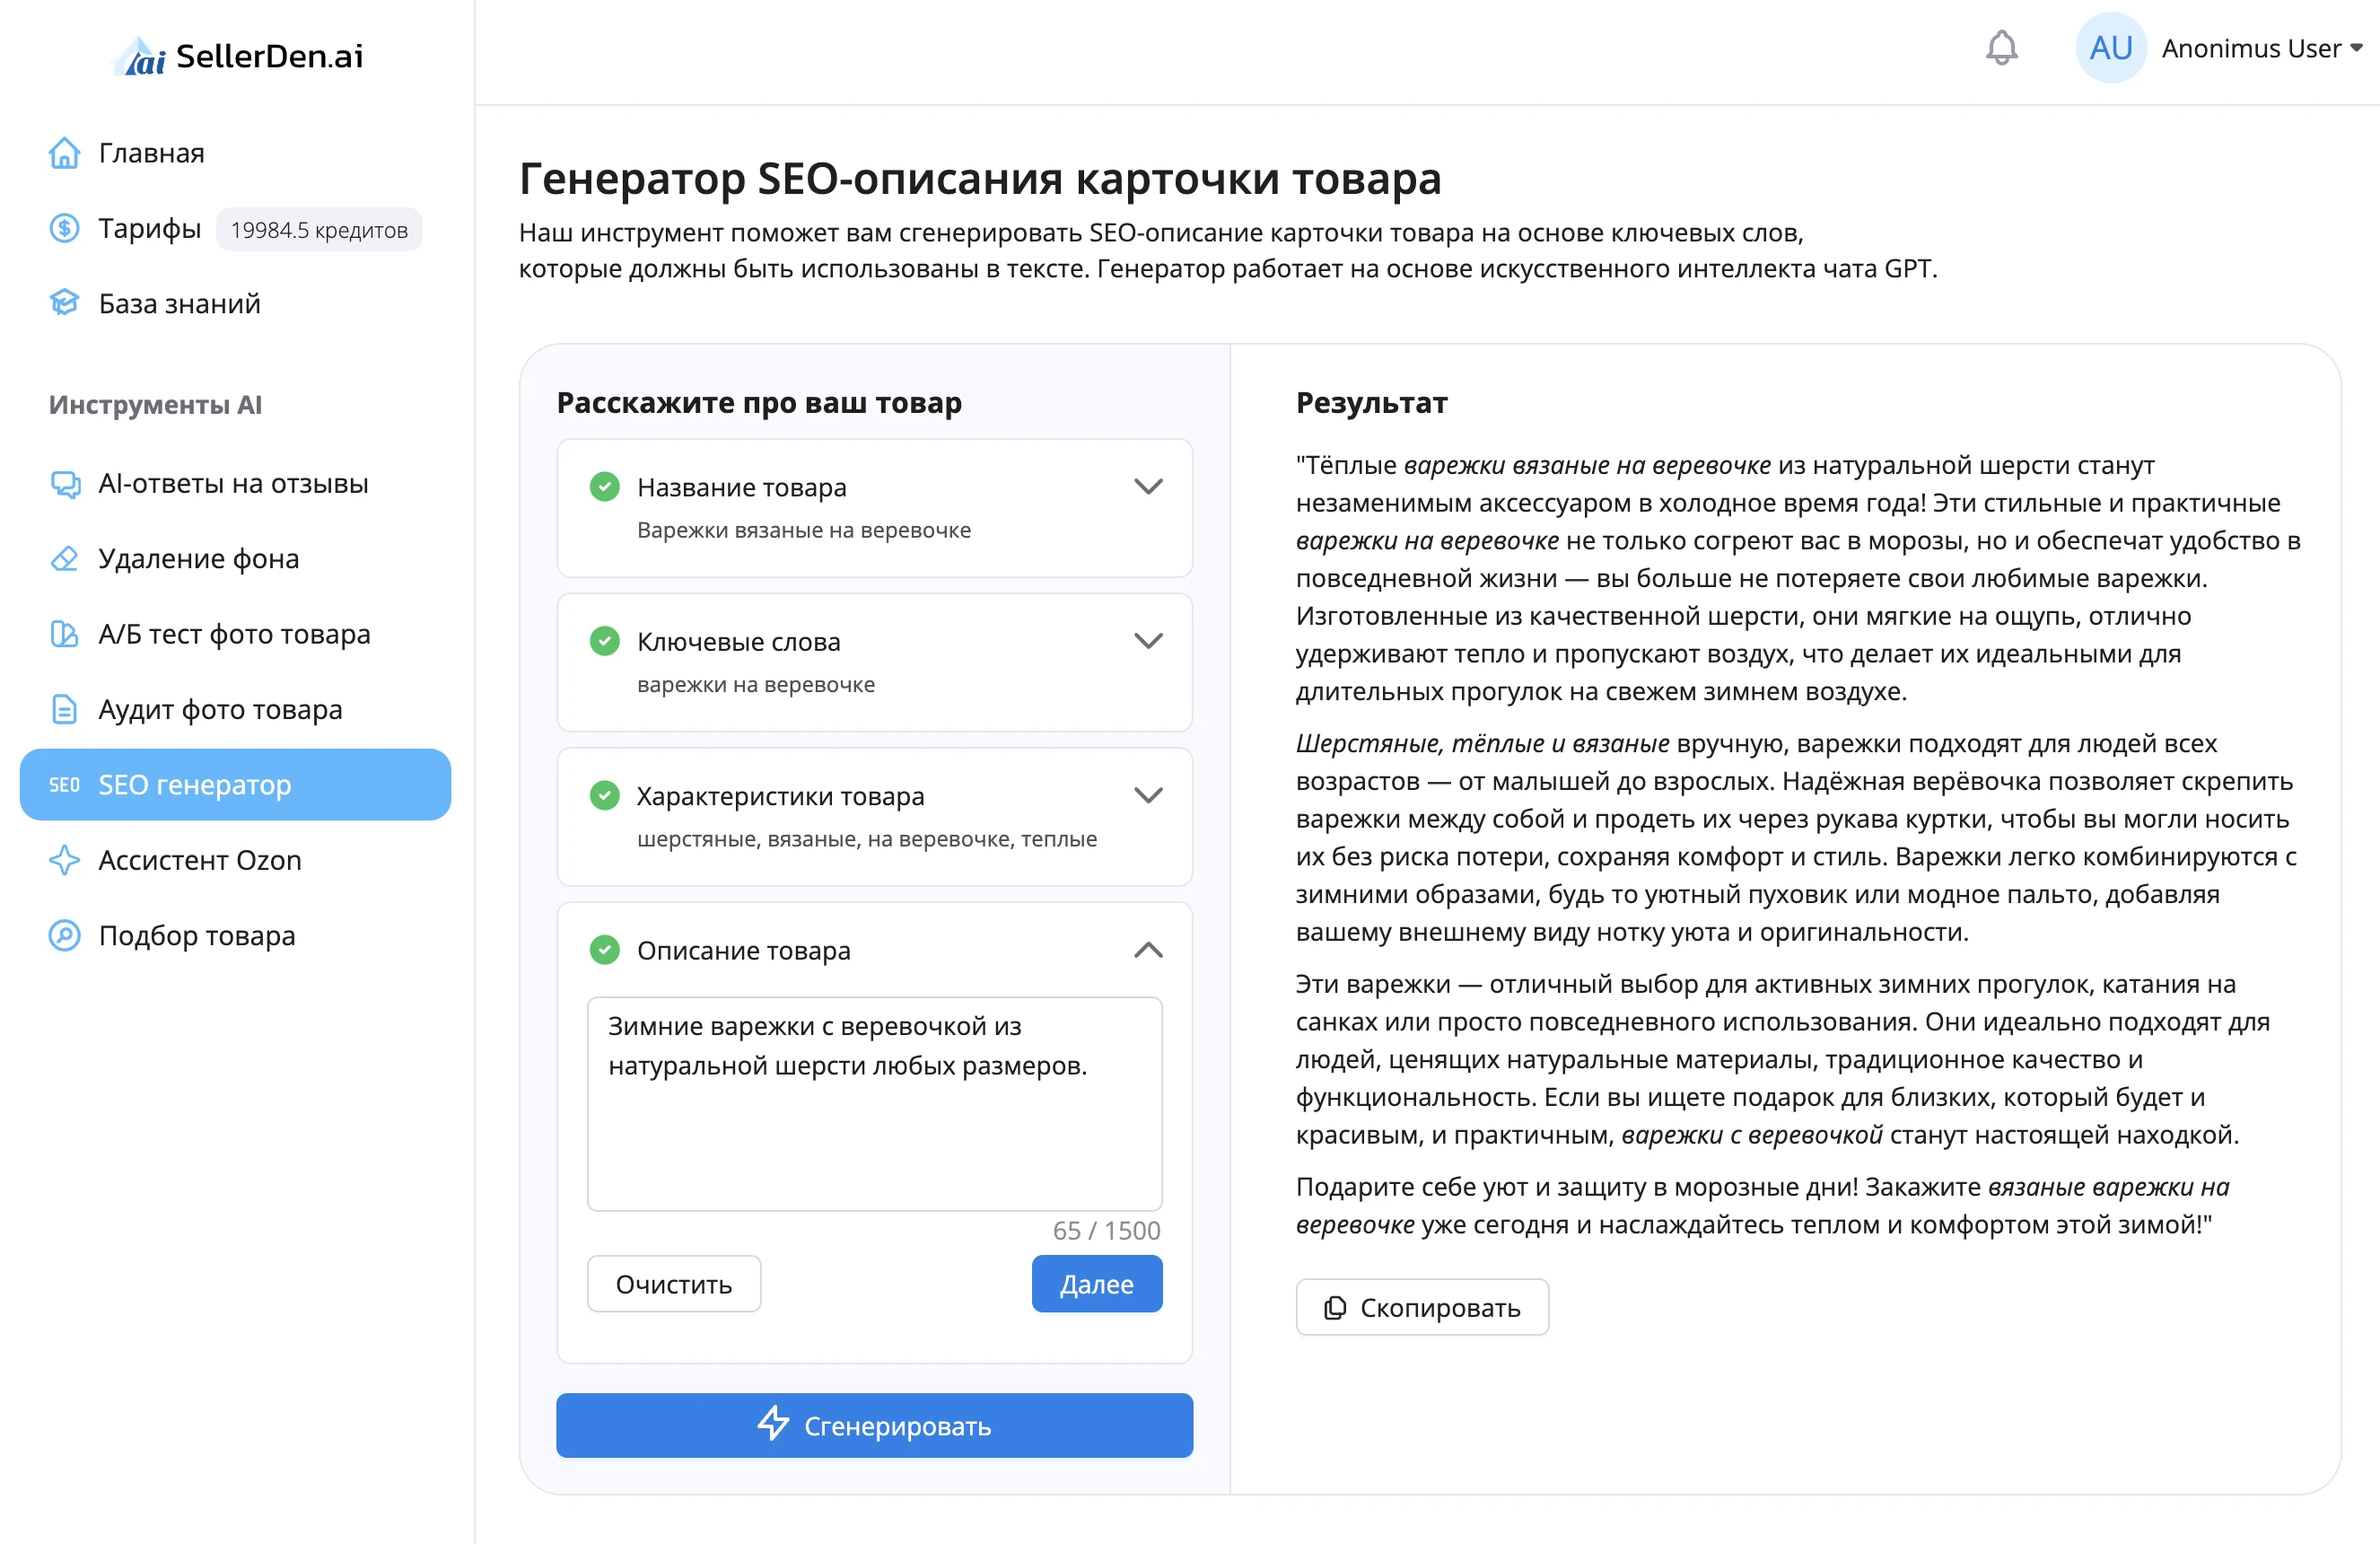Click 'Варежки вязаные на веревочке' value text
Screen dimensions: 2380x1544
(803, 530)
